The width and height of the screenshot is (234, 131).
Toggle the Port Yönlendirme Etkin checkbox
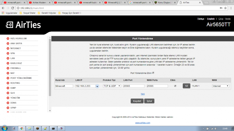coord(153,73)
